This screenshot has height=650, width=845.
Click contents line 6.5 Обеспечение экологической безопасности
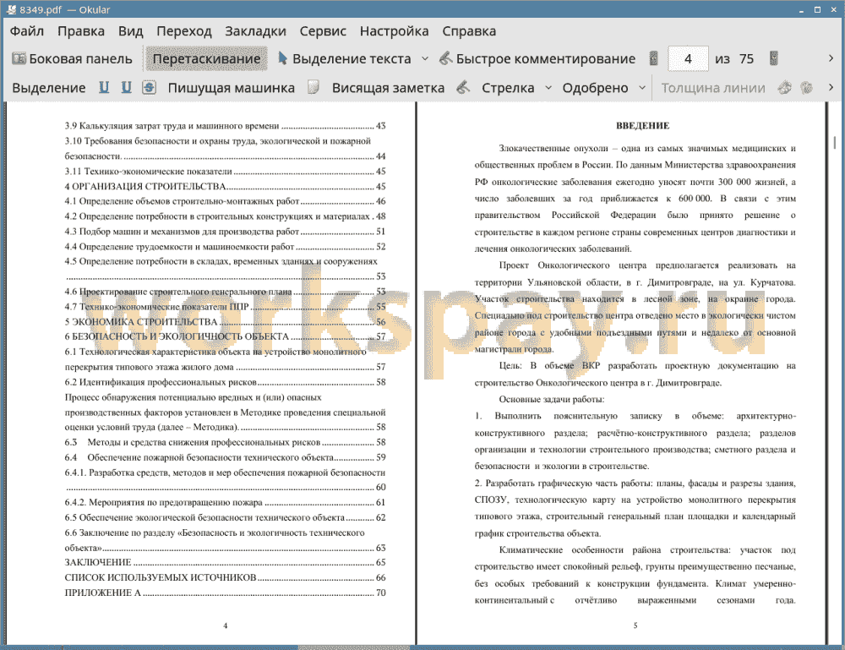[x=226, y=517]
